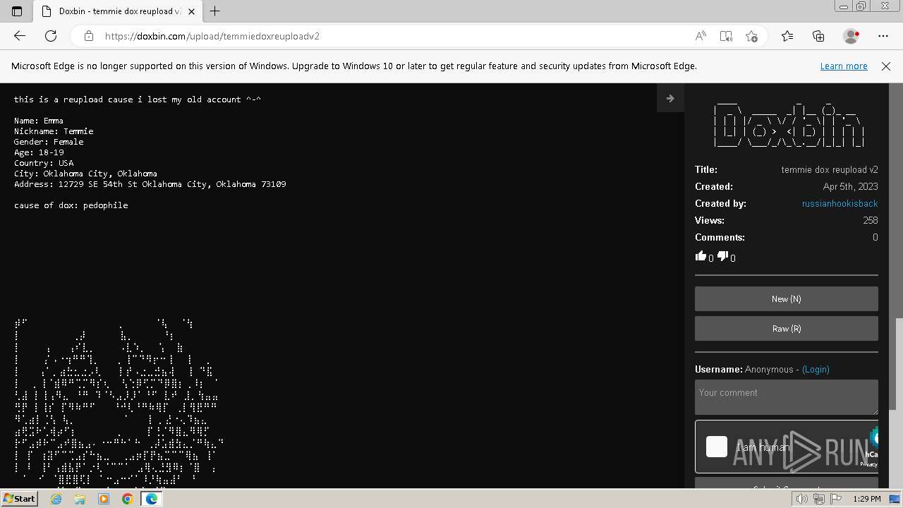Click the 1:29 PM taskbar clock
The image size is (903, 508).
click(x=866, y=499)
